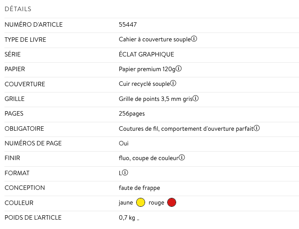Click the Oui page numbers value
Viewport: 299px width, 229px height.
[x=124, y=143]
